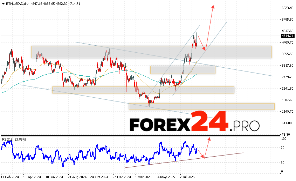Click the 24 Oct 2024 date label
The height and width of the screenshot is (181, 296).
point(99,177)
